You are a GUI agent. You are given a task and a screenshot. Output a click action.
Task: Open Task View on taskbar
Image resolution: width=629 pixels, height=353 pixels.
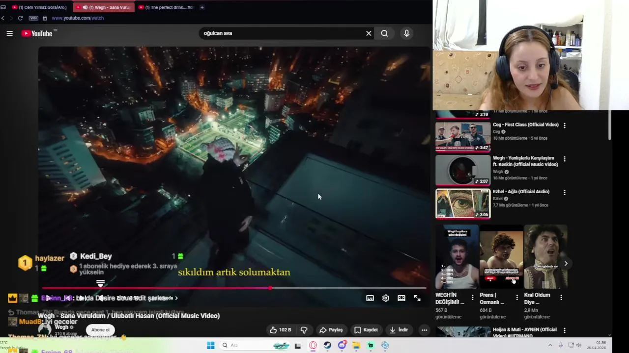coord(297,345)
